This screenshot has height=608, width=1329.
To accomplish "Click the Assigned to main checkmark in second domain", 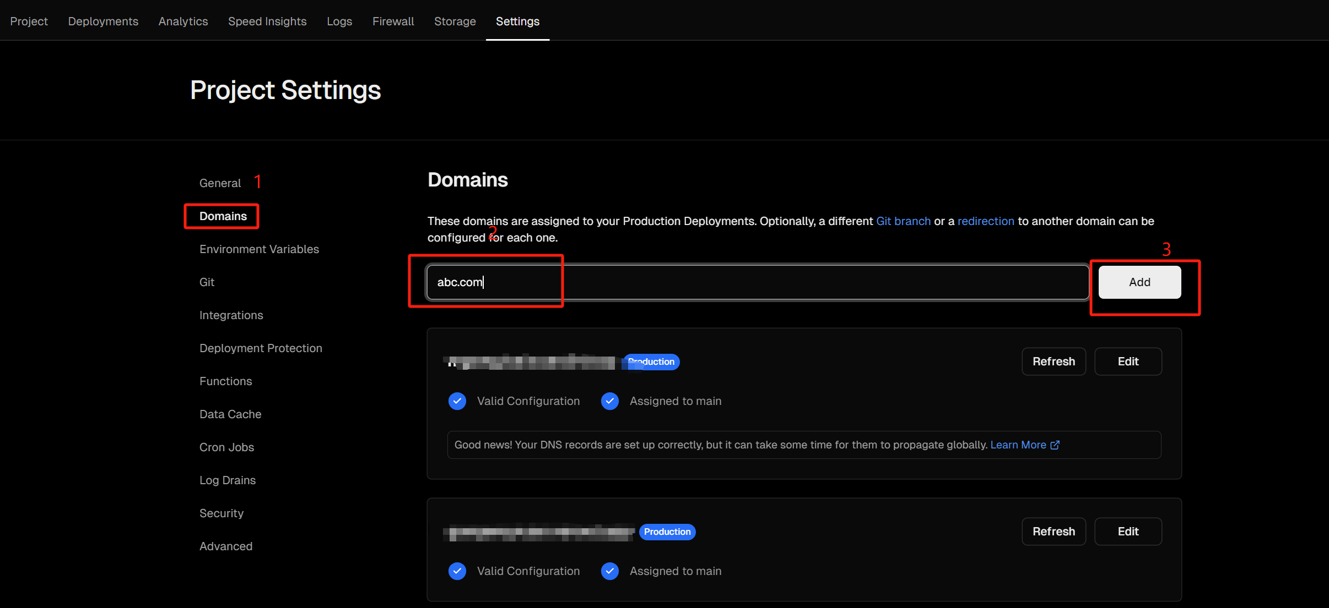I will tap(610, 571).
